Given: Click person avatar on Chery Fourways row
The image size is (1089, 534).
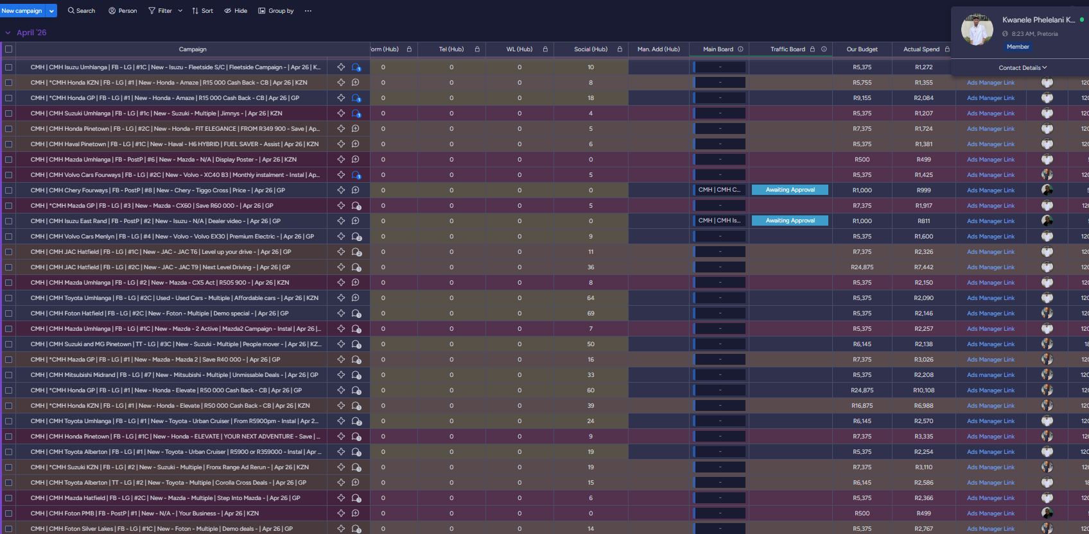Looking at the screenshot, I should (x=1047, y=190).
